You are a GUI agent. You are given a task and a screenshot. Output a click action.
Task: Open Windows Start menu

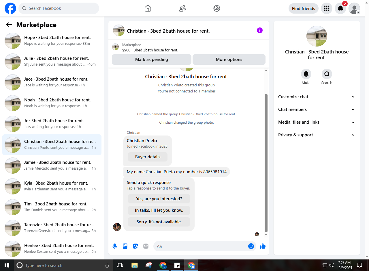[x=7, y=265]
